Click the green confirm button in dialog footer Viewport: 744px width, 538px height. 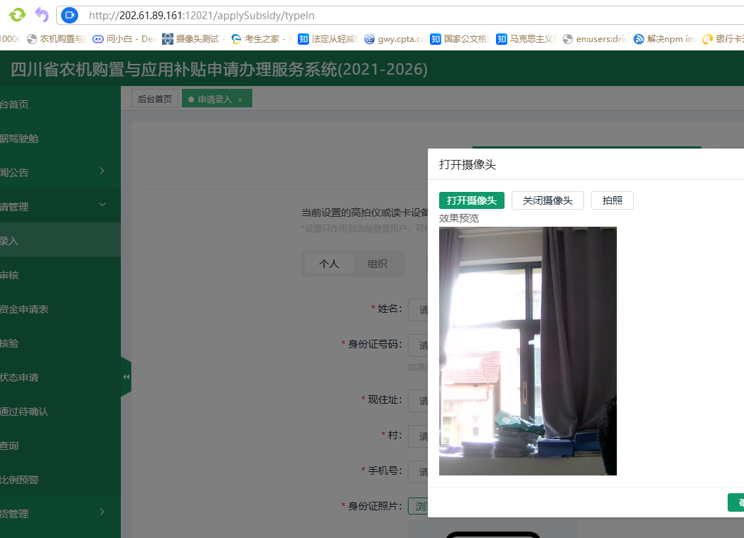736,502
